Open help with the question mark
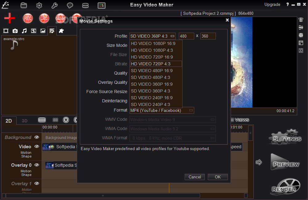 [x=287, y=4]
